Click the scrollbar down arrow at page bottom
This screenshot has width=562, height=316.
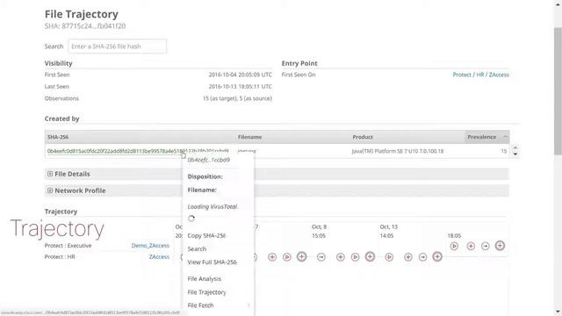pos(558,312)
